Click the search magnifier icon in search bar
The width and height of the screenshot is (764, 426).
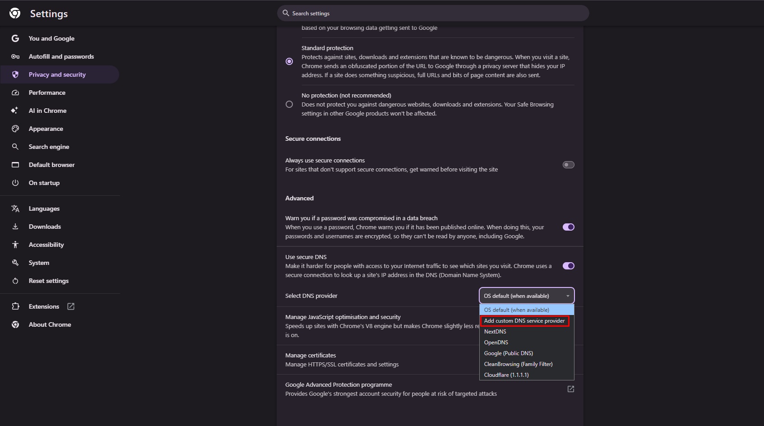tap(286, 13)
